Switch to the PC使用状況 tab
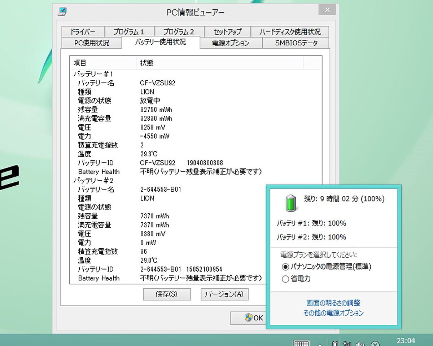 point(92,43)
